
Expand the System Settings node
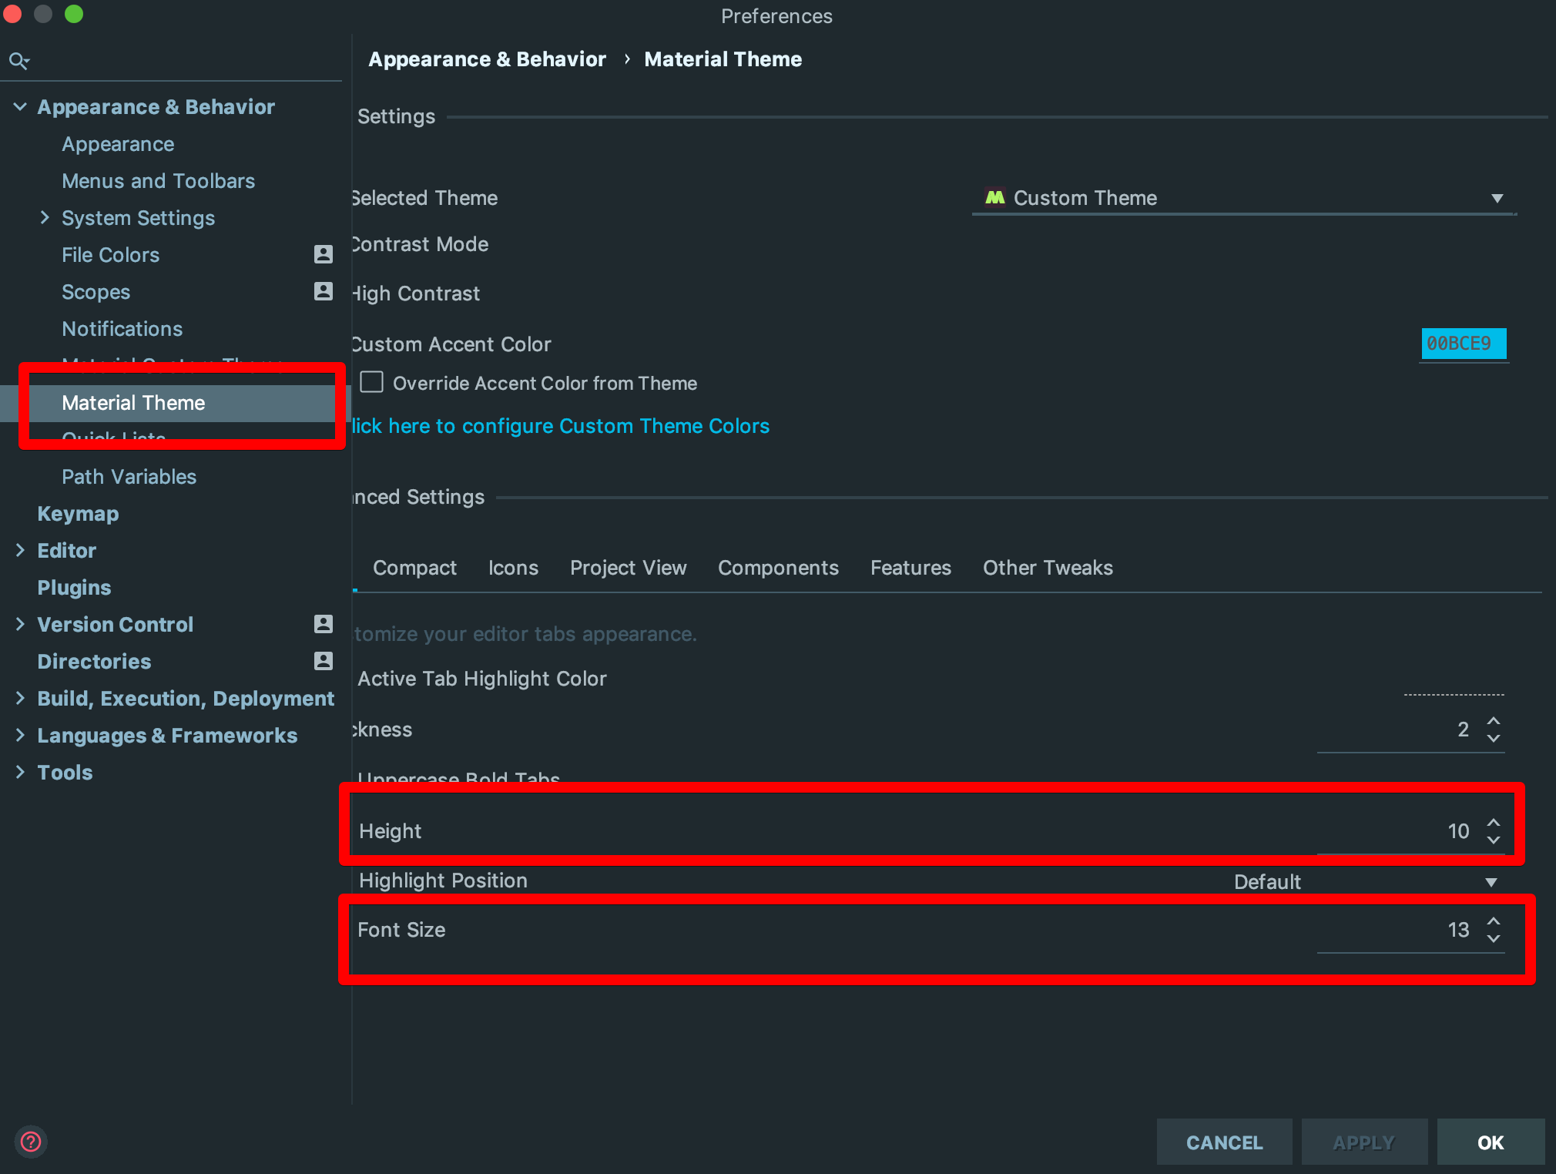point(45,217)
